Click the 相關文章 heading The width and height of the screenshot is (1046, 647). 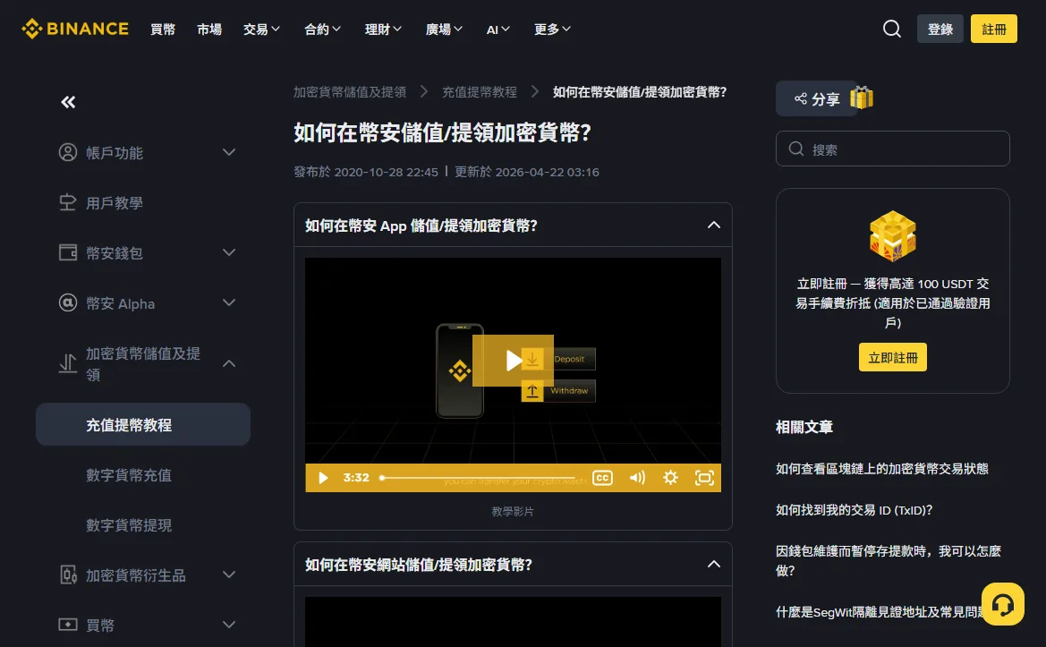pyautogui.click(x=804, y=427)
